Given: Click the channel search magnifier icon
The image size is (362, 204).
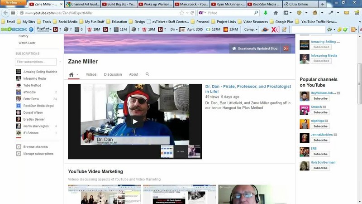Looking at the screenshot, I should point(148,74).
